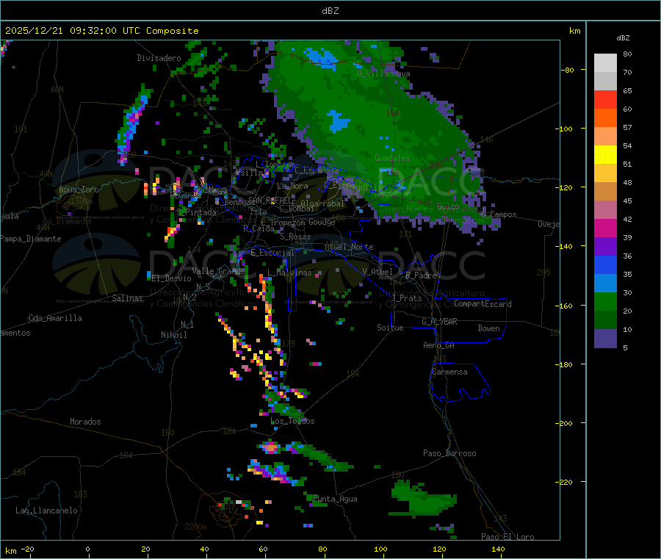Click the timestamp 2025/12/21 09:32:00 UTC Composite

pyautogui.click(x=101, y=31)
